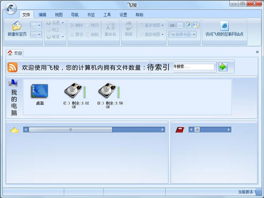Open the lower combo box beside 新建标签页
Image resolution: width=264 pixels, height=198 pixels.
tap(36, 35)
